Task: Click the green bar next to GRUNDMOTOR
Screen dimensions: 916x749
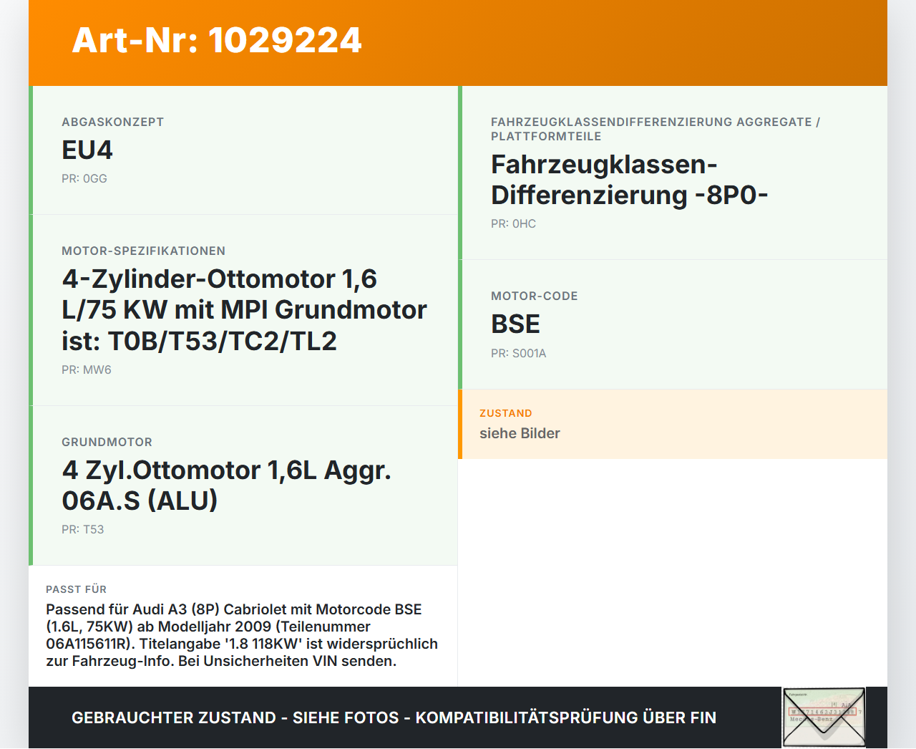Action: [31, 485]
